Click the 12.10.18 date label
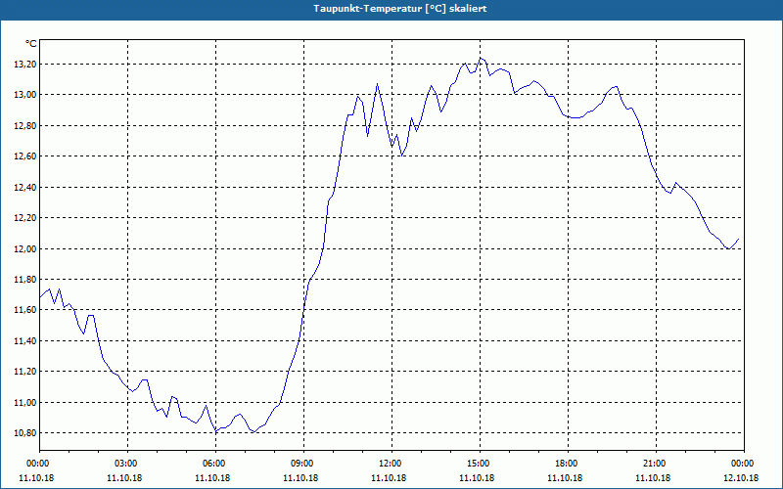Screen dimensions: 783x489 pyautogui.click(x=741, y=477)
